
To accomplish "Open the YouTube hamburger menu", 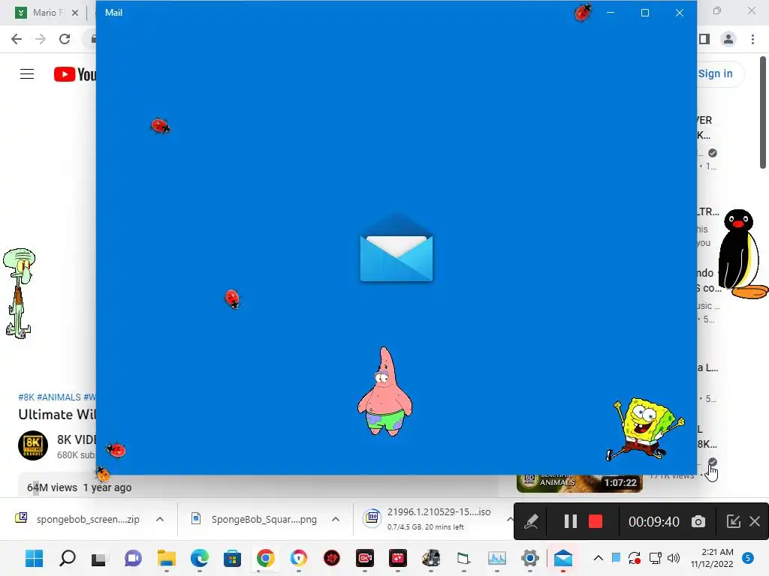I will click(x=27, y=74).
